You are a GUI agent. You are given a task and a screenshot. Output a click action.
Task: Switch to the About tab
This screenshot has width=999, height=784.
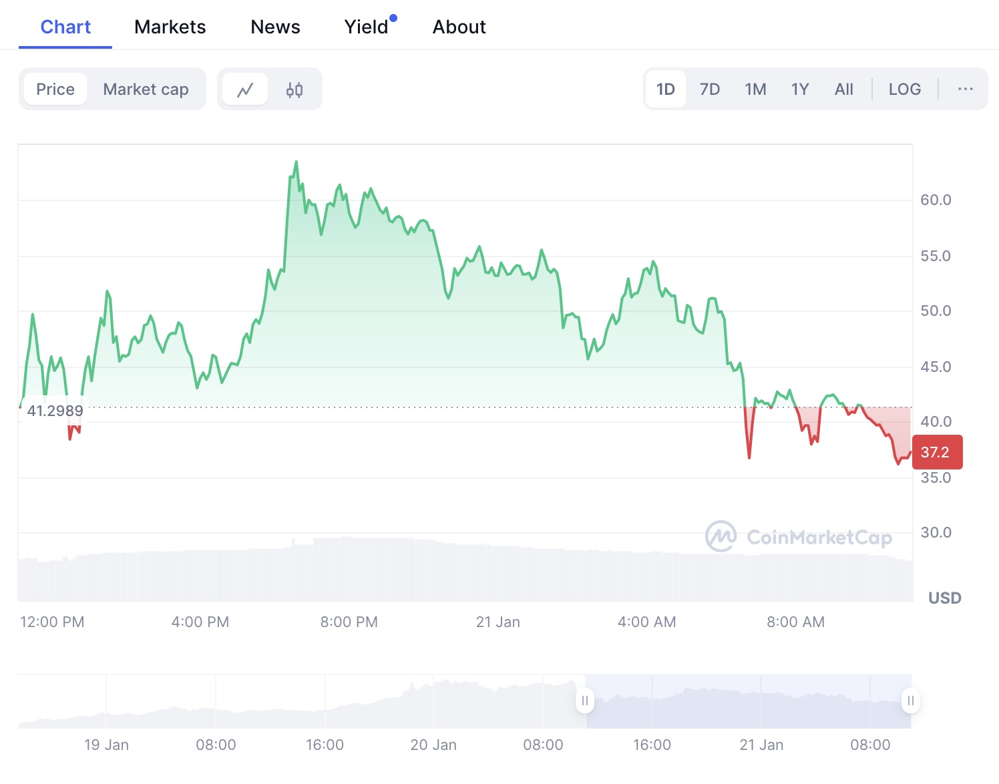(459, 27)
